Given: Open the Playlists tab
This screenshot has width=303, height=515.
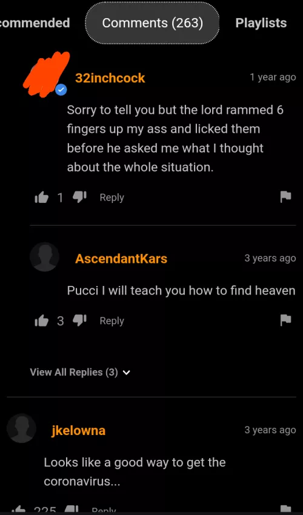Looking at the screenshot, I should point(261,23).
